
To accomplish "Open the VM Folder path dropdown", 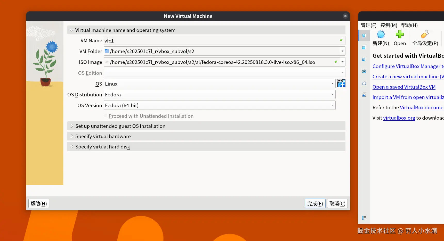I will coord(342,51).
